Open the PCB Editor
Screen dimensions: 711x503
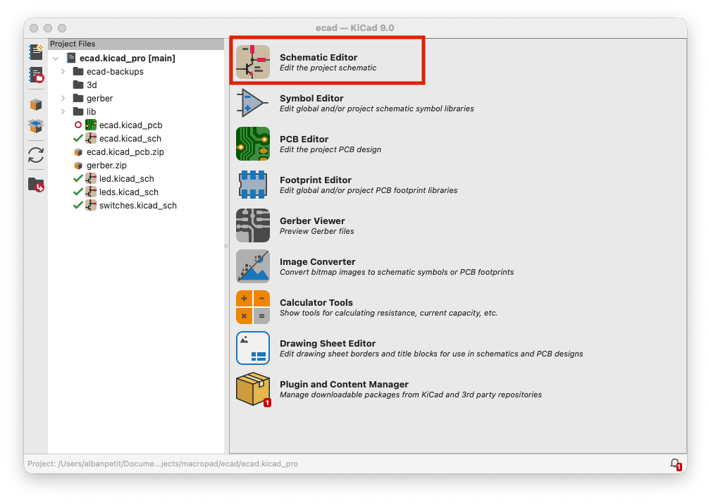pos(252,144)
